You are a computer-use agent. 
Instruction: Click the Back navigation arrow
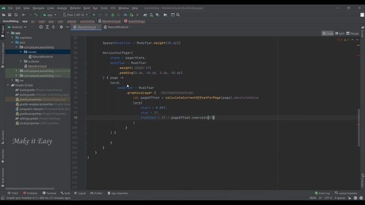point(23,15)
